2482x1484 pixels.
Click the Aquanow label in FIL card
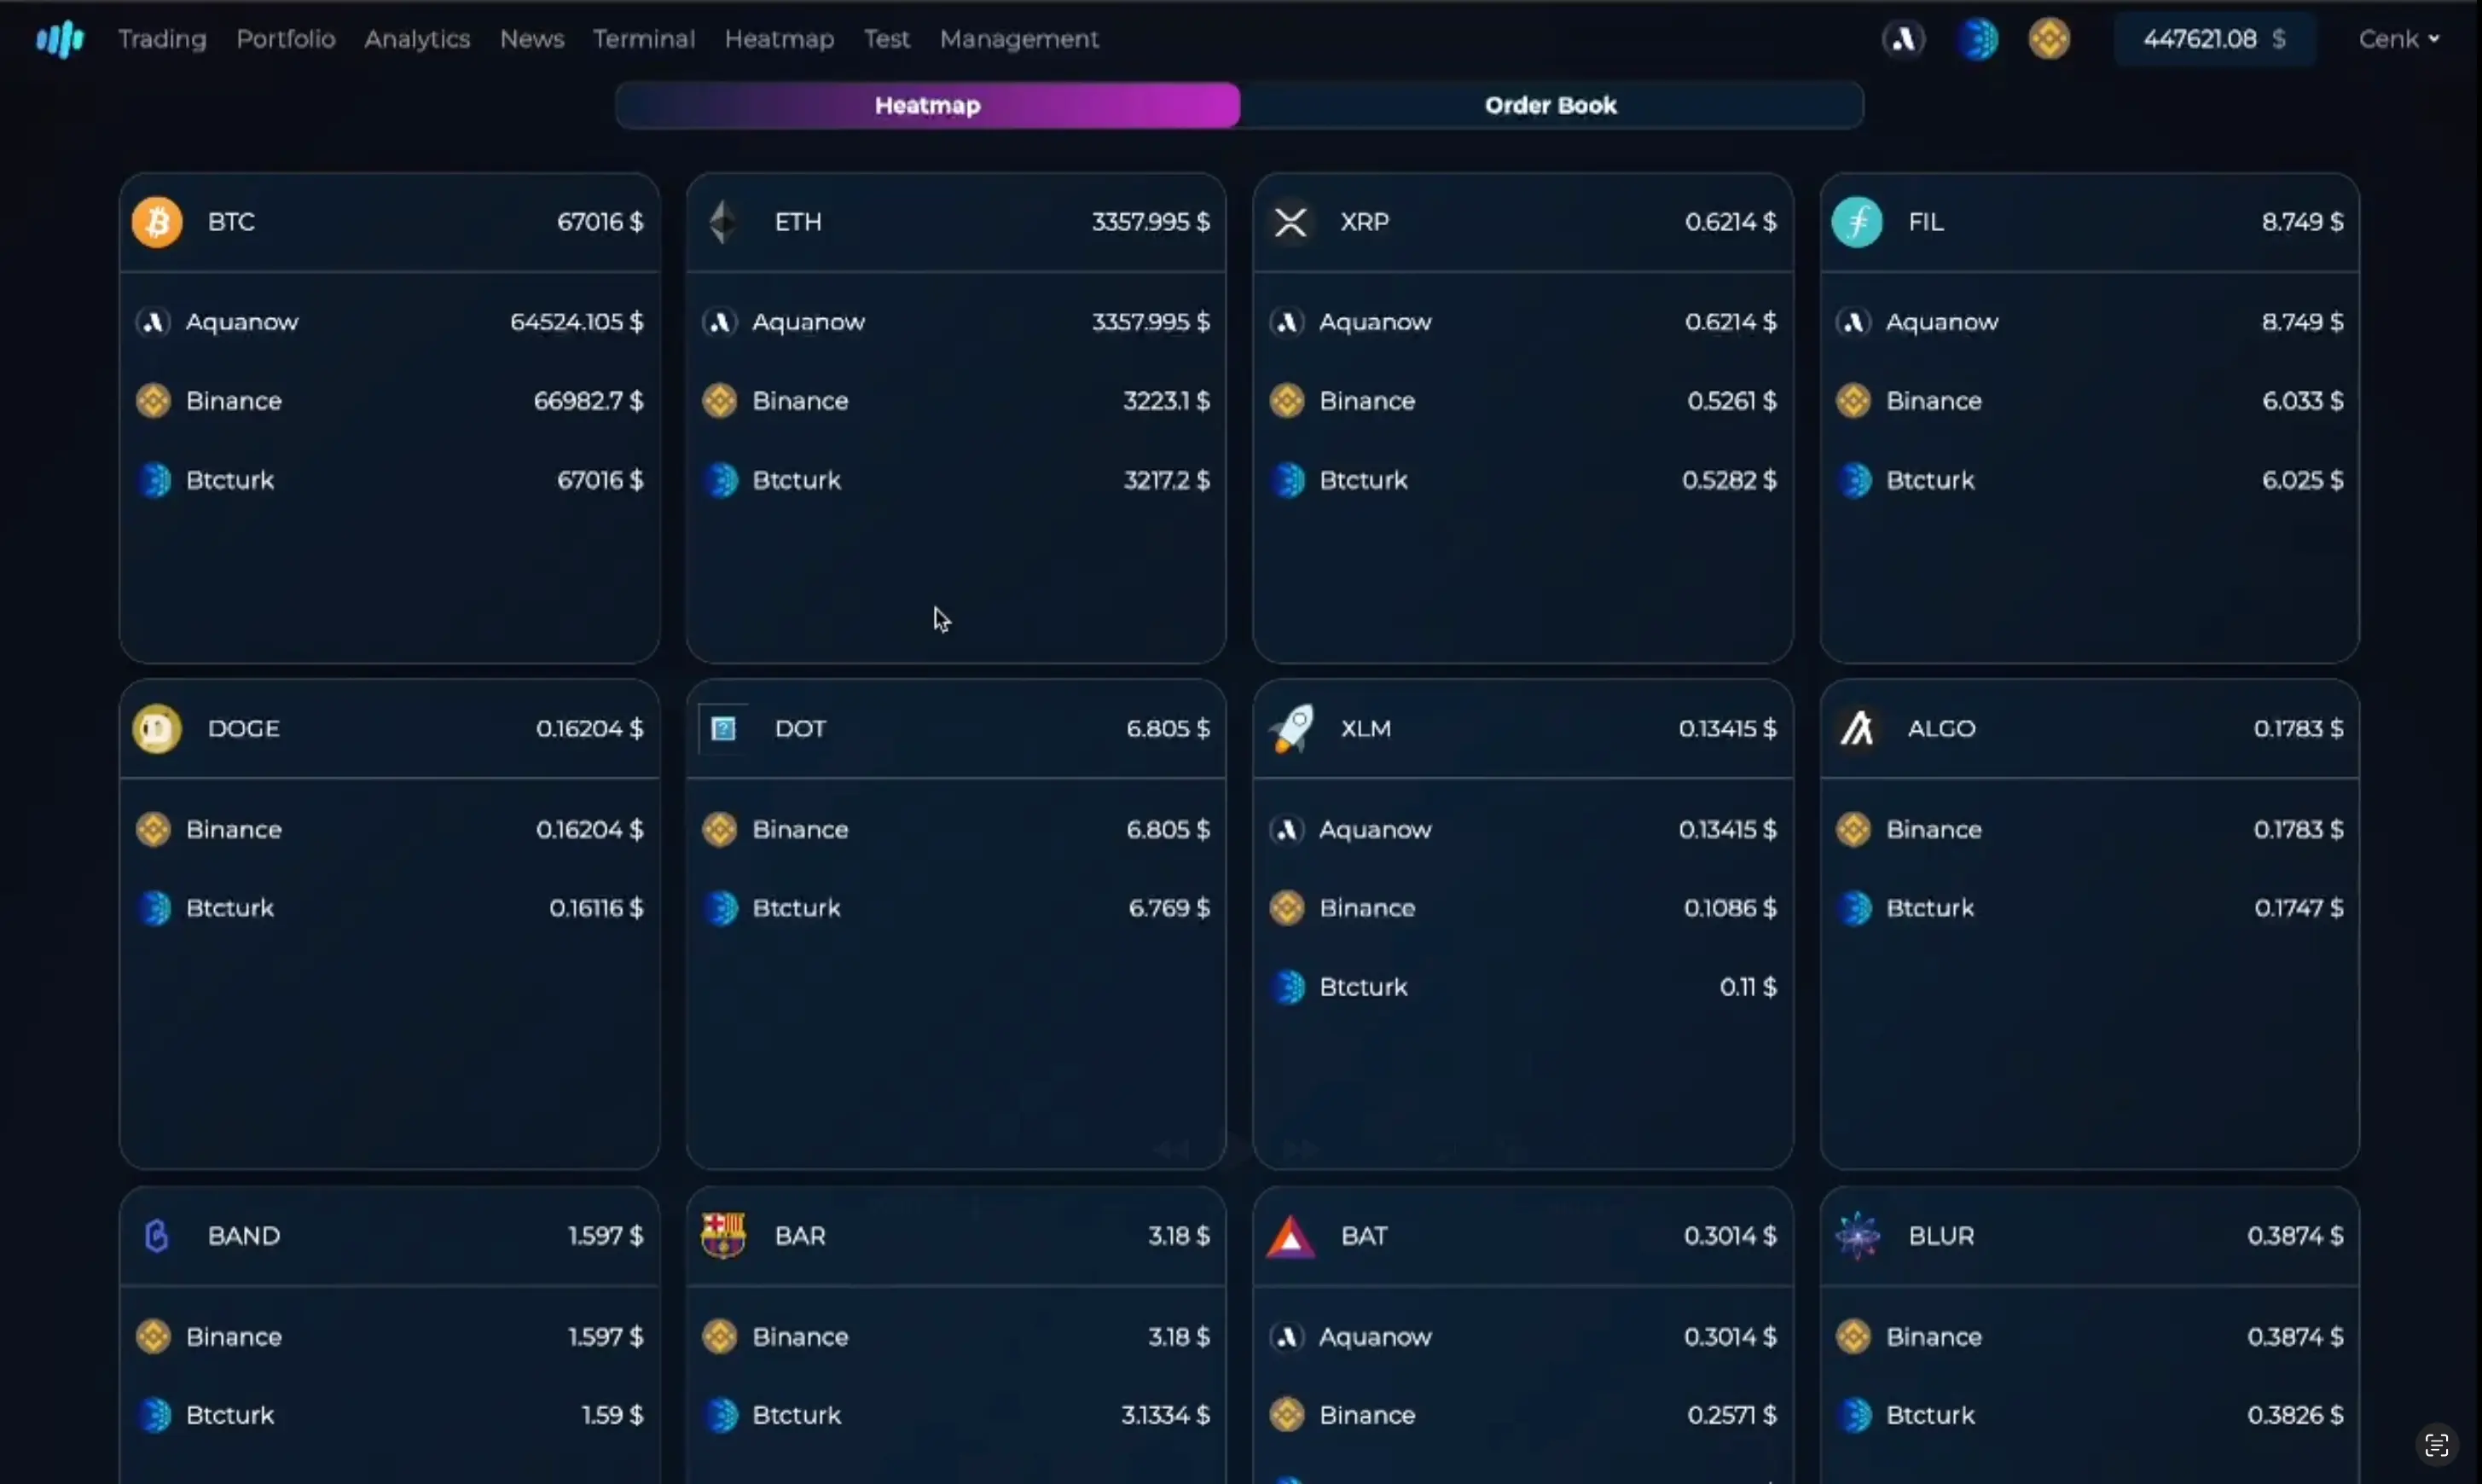[1942, 322]
